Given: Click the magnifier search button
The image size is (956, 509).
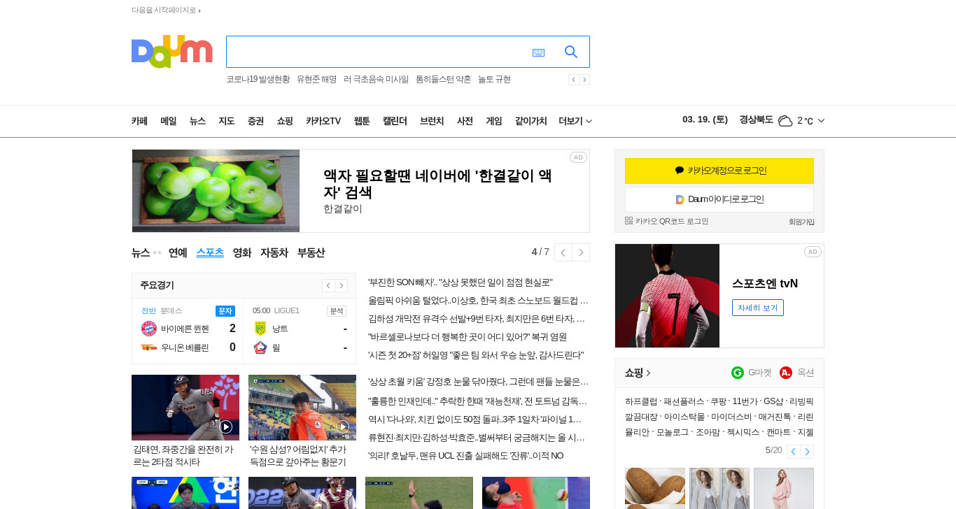Looking at the screenshot, I should pos(571,52).
